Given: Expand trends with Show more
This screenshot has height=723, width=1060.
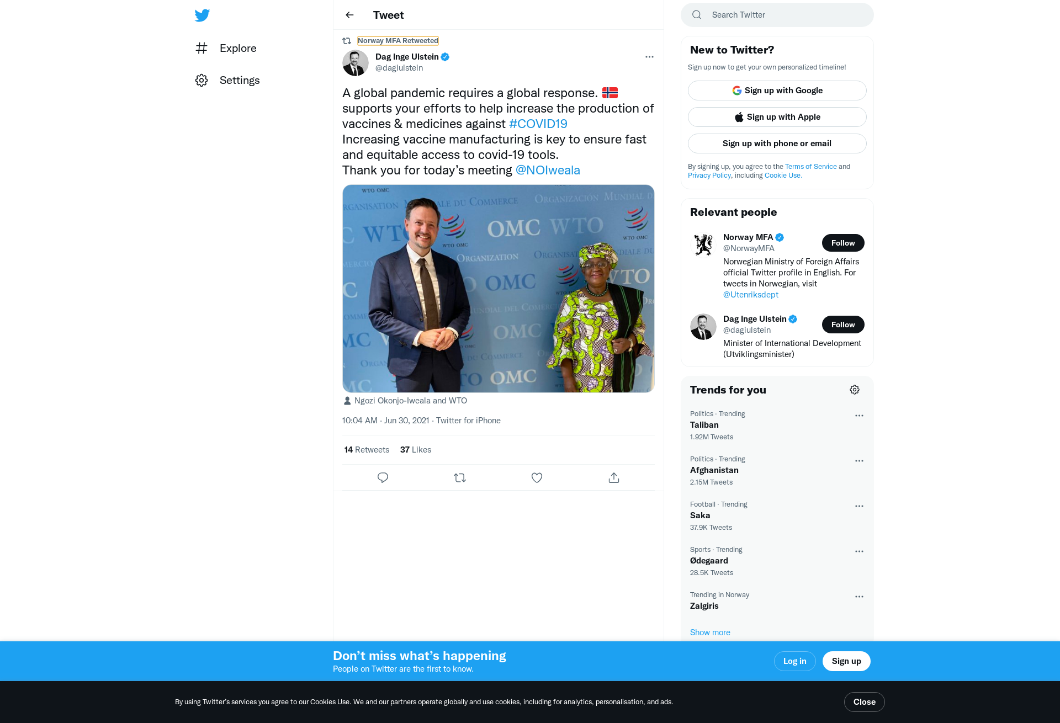Looking at the screenshot, I should (x=710, y=632).
